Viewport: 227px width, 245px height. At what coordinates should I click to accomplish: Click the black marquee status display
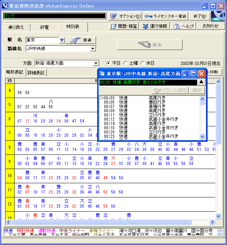[x=55, y=16]
